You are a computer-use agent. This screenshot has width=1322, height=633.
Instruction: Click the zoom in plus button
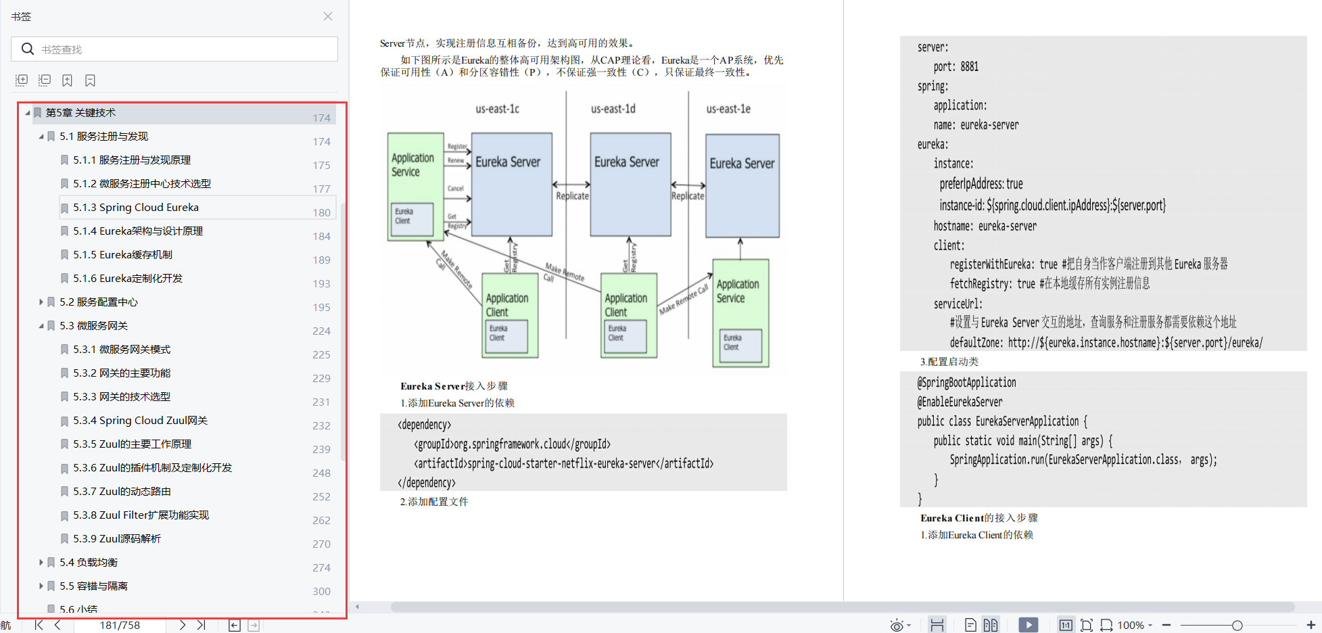[x=1311, y=625]
